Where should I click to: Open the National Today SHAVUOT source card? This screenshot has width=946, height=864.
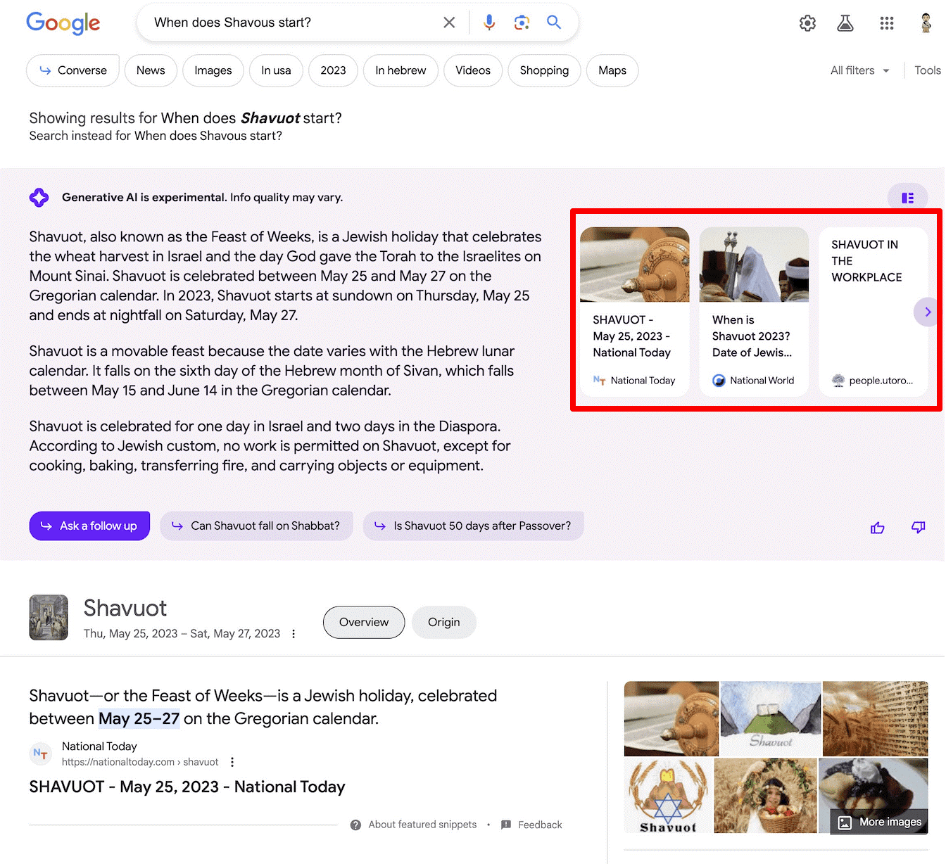point(634,312)
